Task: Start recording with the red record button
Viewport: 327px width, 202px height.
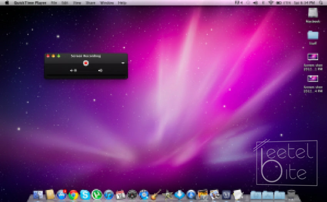Action: pos(86,63)
